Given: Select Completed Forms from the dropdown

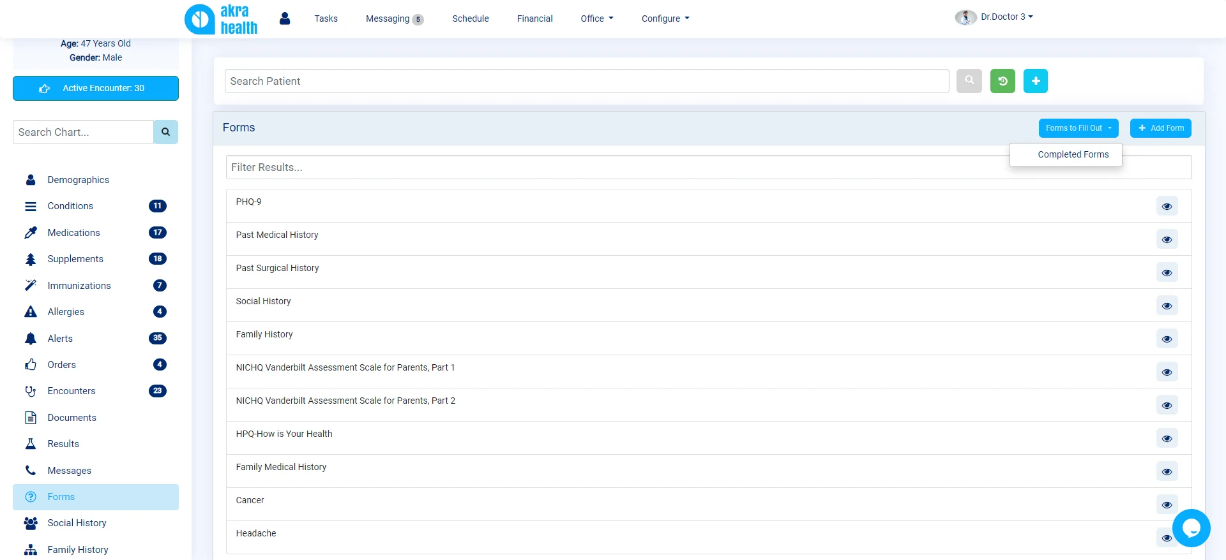Looking at the screenshot, I should click(1073, 154).
